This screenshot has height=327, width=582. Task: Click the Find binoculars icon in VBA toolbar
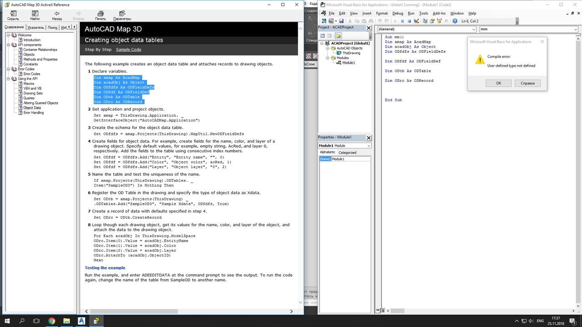371,21
